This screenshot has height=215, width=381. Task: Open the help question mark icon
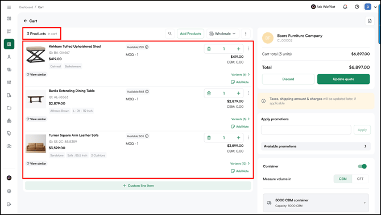[357, 7]
